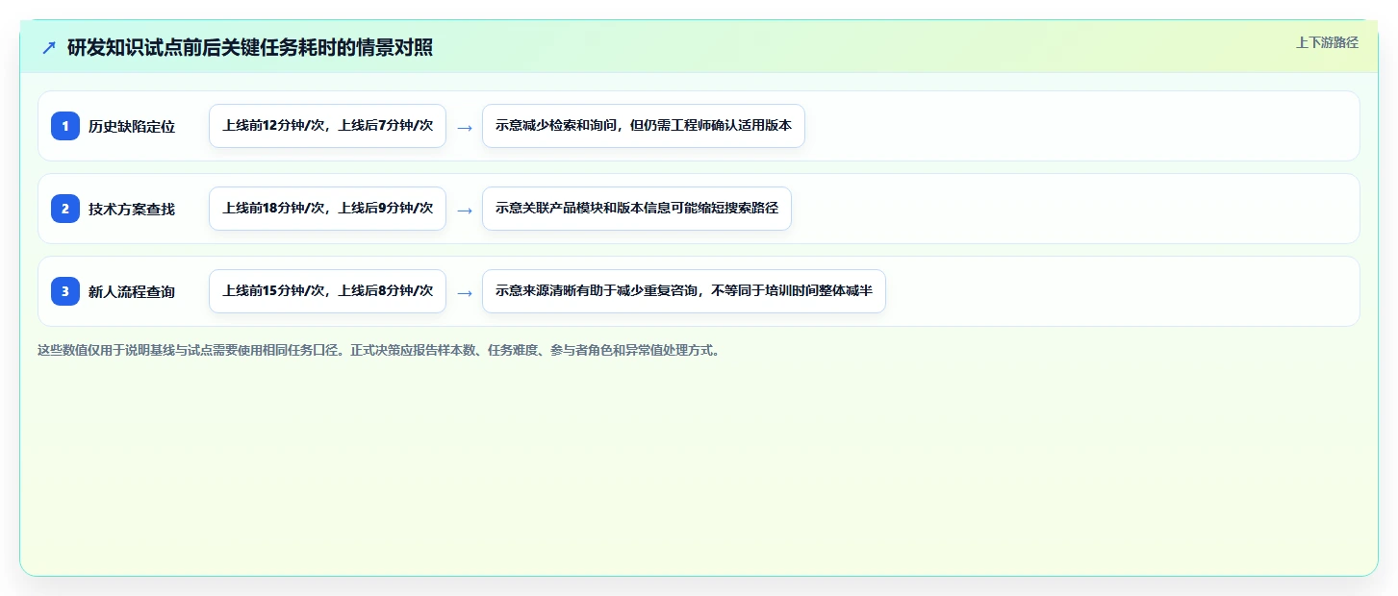Click the 上线前15分钟/次，上线后8分钟/次 box
Screen dimensions: 1398x596
(x=327, y=291)
